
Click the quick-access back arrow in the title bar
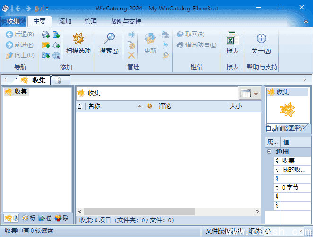(x=18, y=9)
